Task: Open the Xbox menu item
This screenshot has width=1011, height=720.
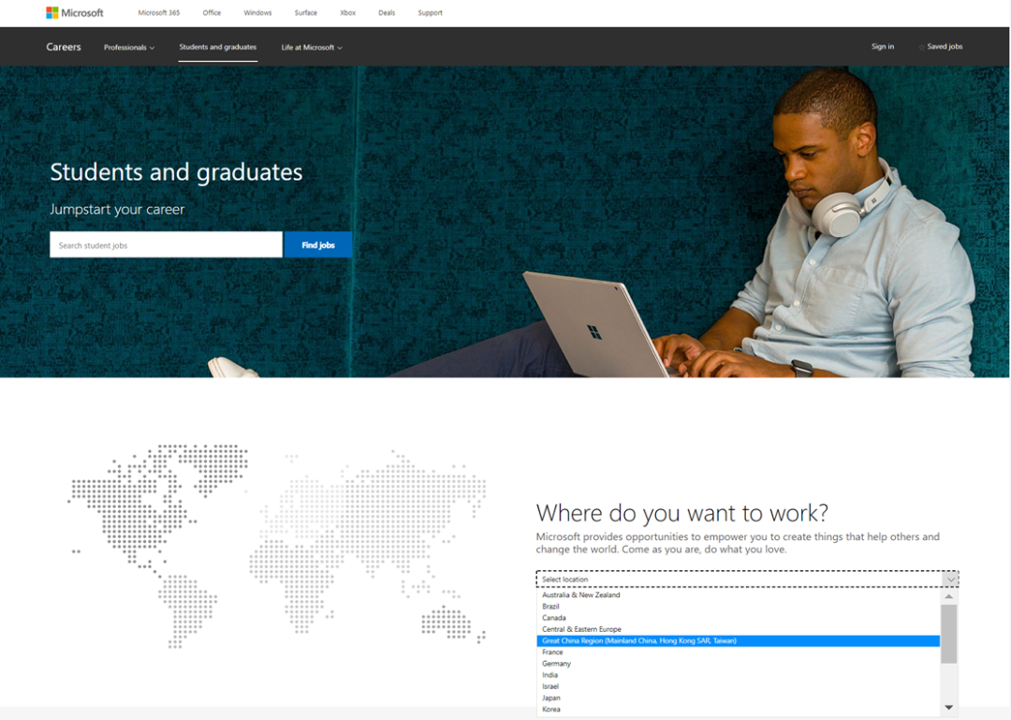Action: pos(347,12)
